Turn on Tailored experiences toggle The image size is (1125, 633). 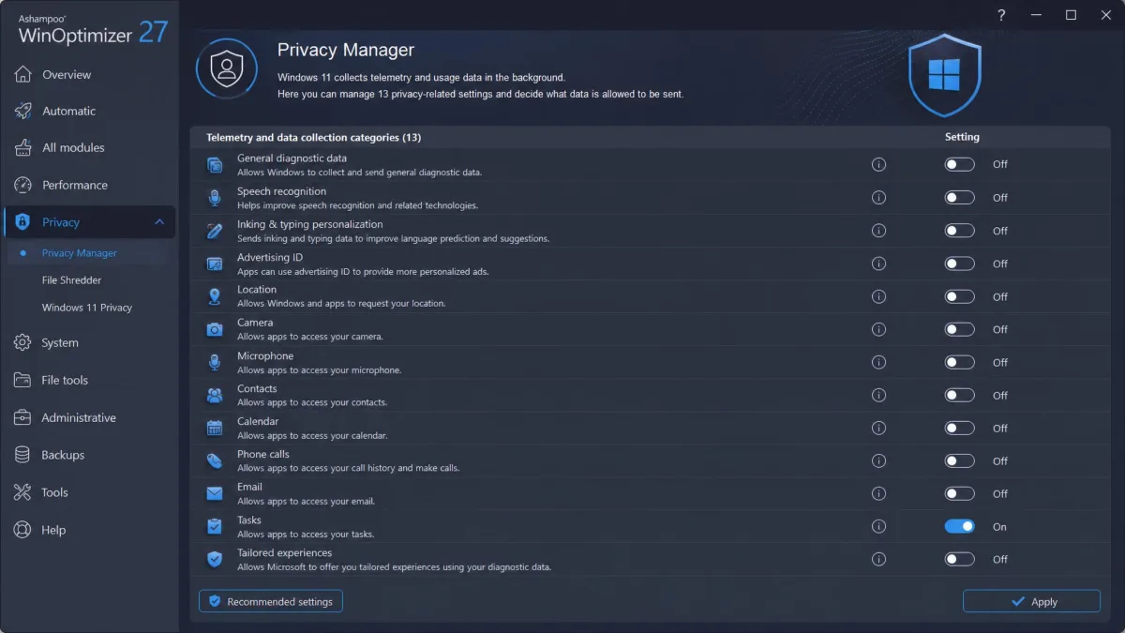(x=959, y=559)
